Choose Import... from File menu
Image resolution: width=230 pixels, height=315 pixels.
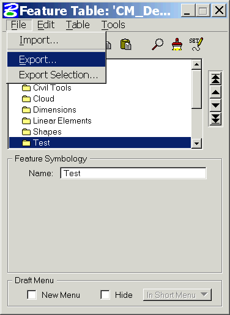pos(56,40)
